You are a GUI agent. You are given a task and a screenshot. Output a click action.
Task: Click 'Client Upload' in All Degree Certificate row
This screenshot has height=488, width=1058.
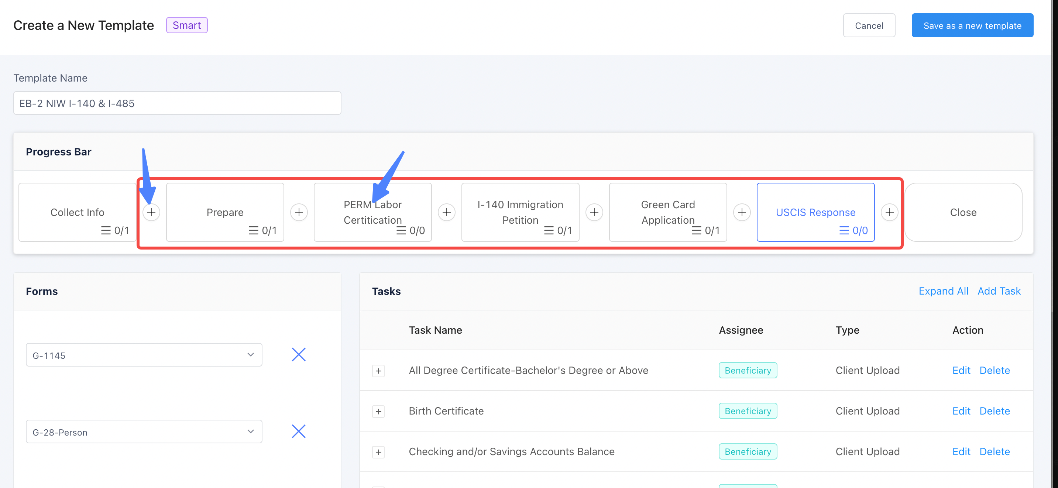868,371
